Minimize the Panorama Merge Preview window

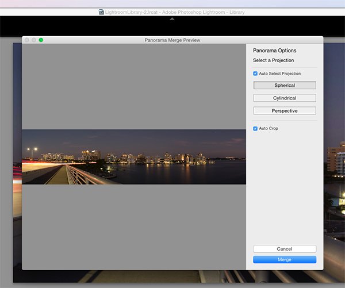[33, 40]
